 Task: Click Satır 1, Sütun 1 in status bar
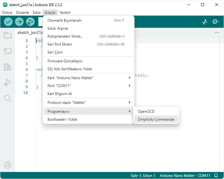pyautogui.click(x=143, y=175)
